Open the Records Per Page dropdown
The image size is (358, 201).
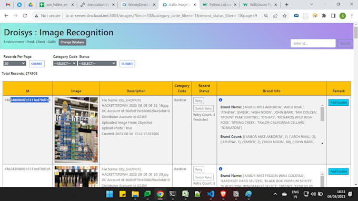click(14, 64)
